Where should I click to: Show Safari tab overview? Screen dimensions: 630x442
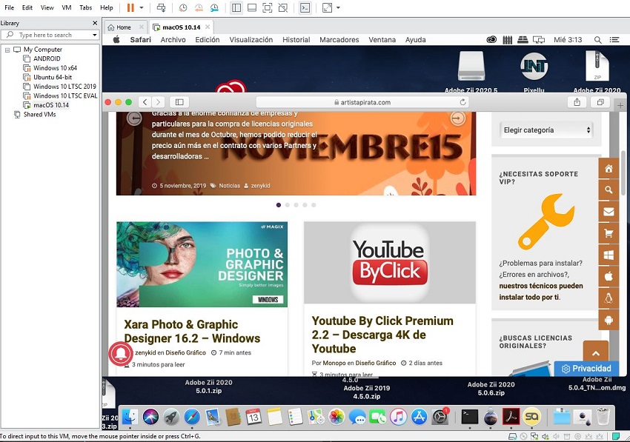pyautogui.click(x=600, y=102)
